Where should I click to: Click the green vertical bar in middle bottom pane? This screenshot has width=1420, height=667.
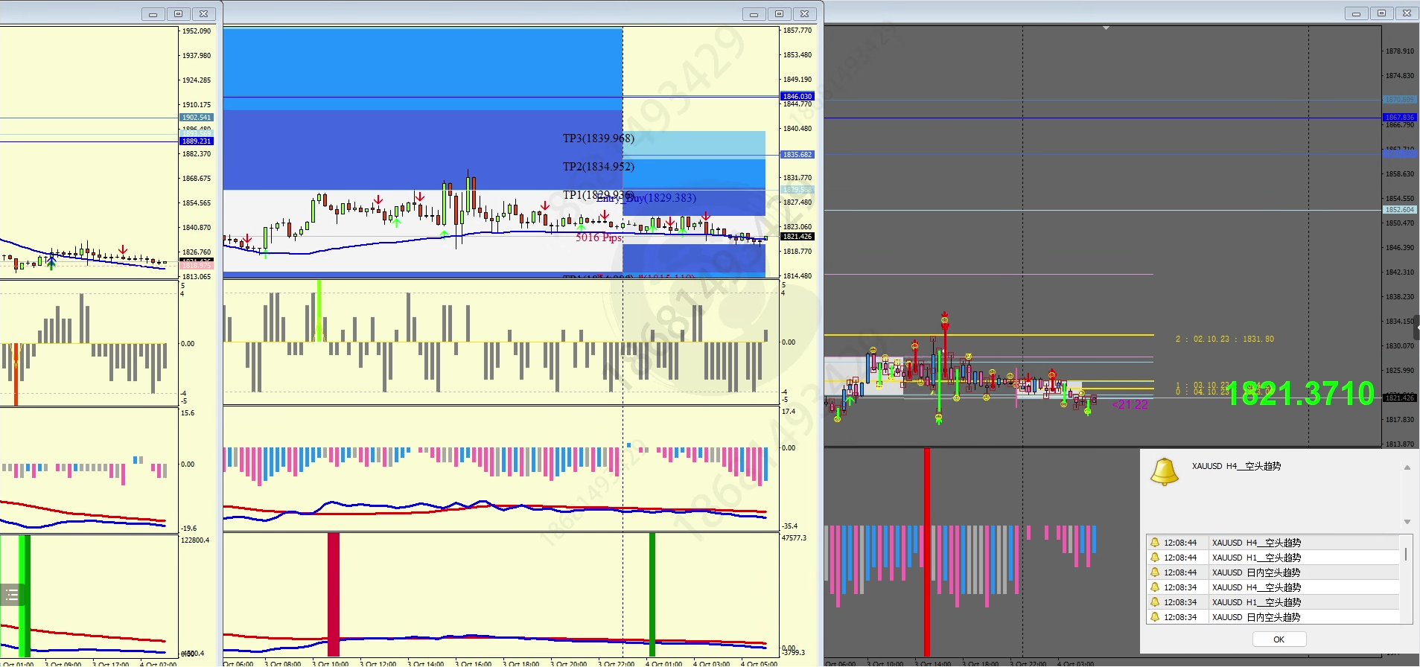click(652, 595)
